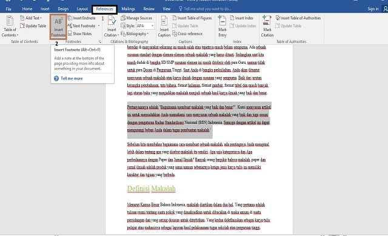Click Insert Endnote in the ribbon

point(81,18)
